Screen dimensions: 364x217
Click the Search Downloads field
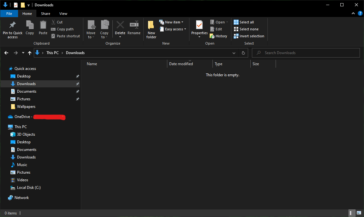tap(306, 53)
